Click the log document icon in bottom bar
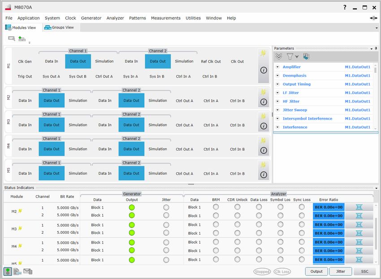This screenshot has height=279, width=381. [17, 271]
